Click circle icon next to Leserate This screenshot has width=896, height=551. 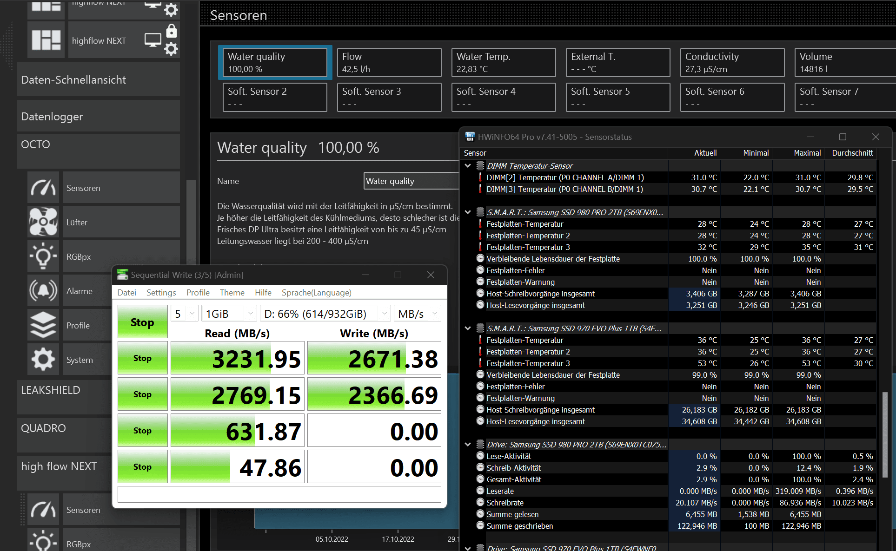[480, 490]
